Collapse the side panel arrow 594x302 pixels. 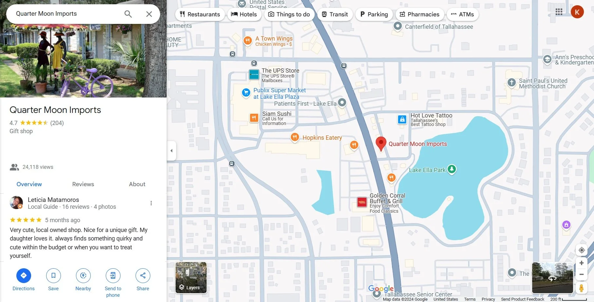point(171,151)
